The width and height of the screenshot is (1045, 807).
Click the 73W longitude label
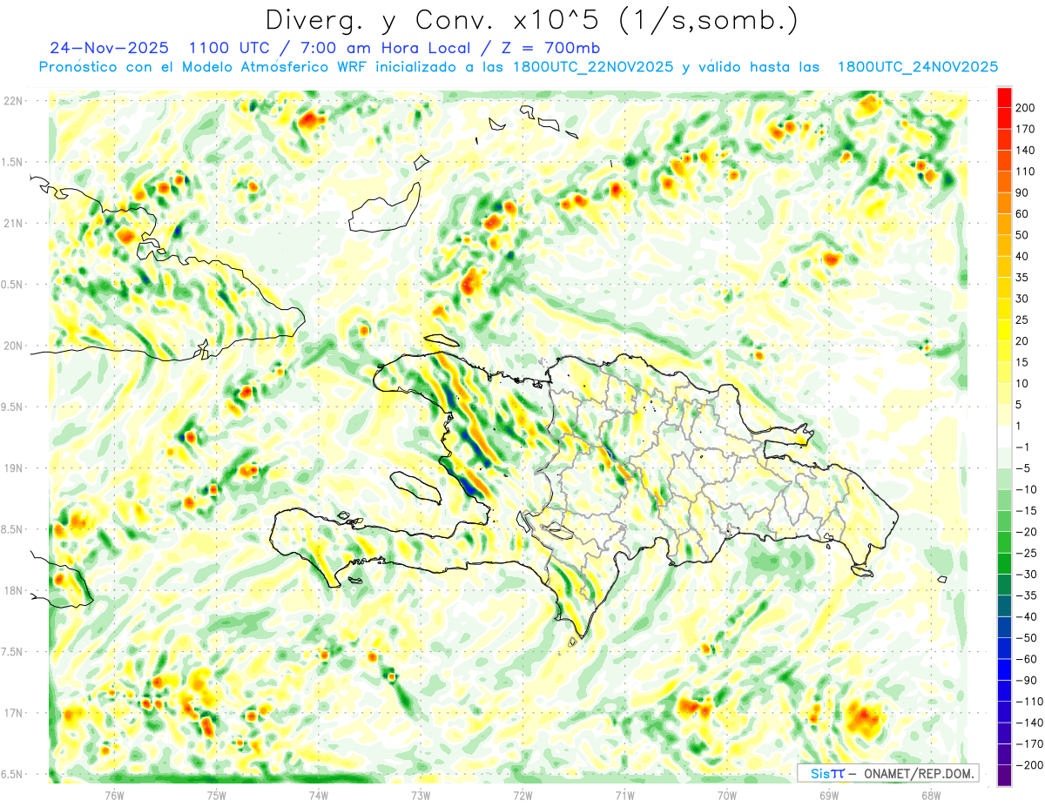pos(421,796)
